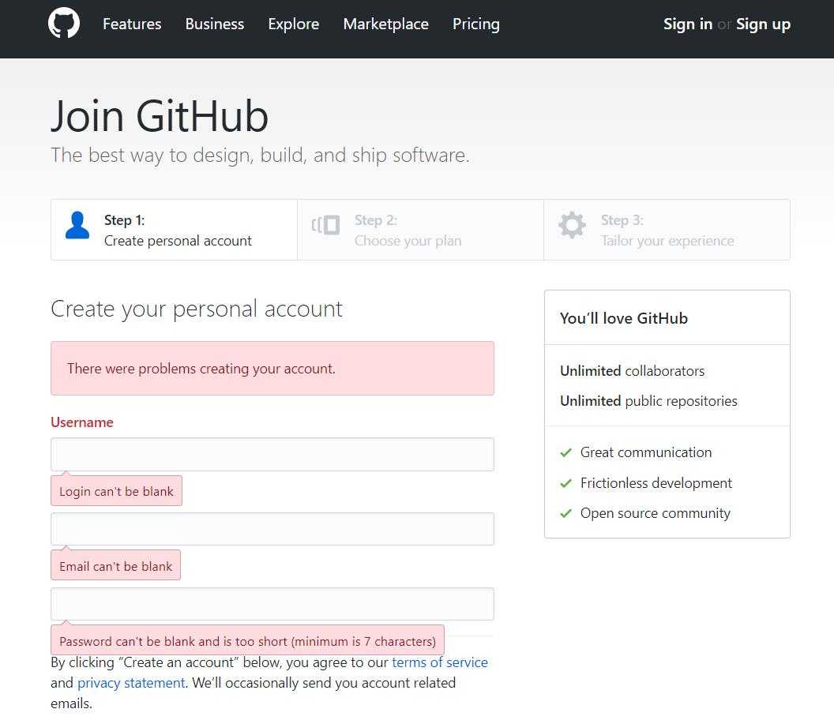Click 'There were problems creating your account' banner
The image size is (834, 720).
272,368
